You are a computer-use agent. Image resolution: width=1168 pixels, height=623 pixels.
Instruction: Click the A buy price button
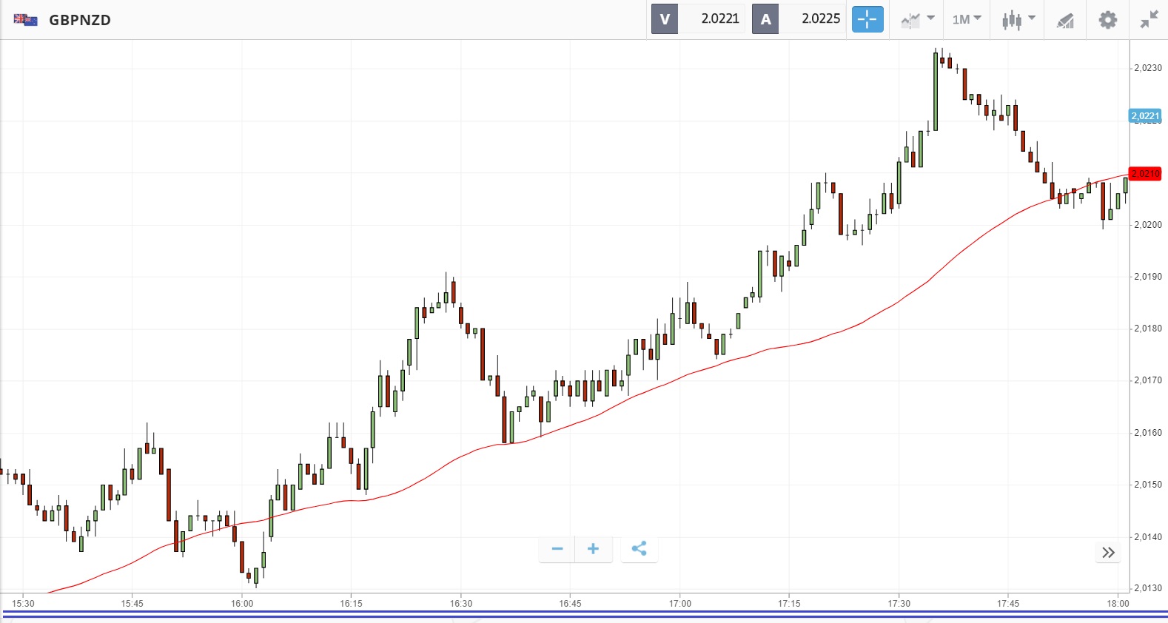coord(765,19)
